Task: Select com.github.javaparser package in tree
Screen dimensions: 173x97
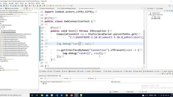Action: click(6, 25)
